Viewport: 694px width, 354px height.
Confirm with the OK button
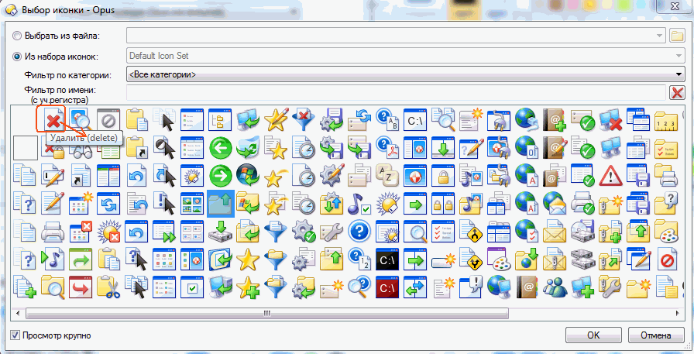point(593,335)
